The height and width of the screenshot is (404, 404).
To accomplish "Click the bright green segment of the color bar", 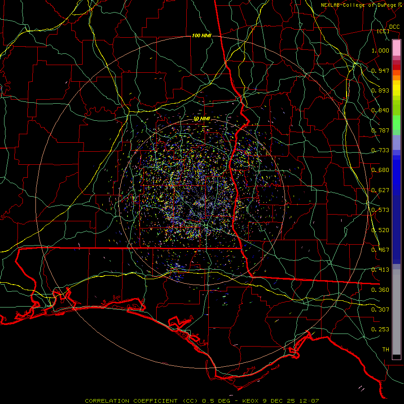I will pyautogui.click(x=396, y=123).
